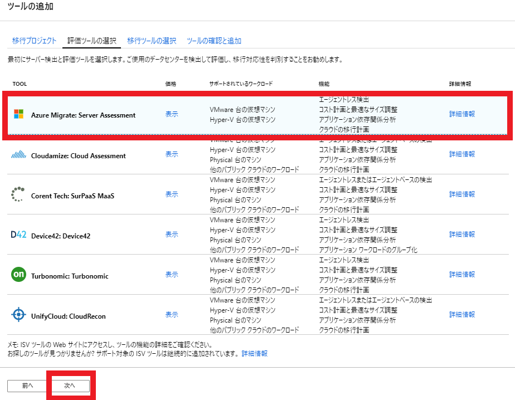Select the UnifyCloud: CloudRecon tool name

69,316
